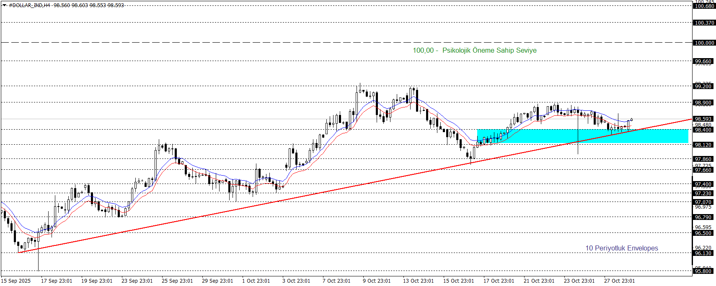Click the current price tag 98.593
This screenshot has width=716, height=286.
[703, 119]
